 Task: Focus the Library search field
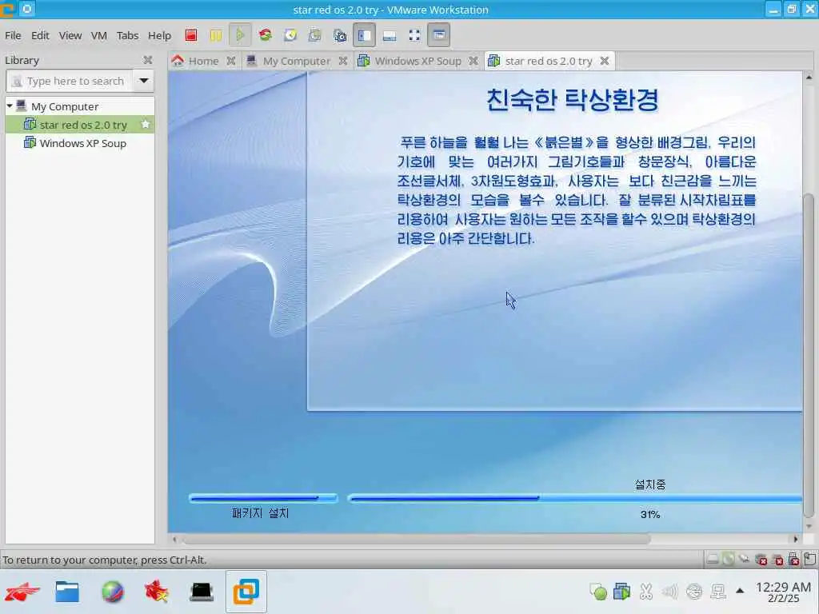[x=70, y=81]
